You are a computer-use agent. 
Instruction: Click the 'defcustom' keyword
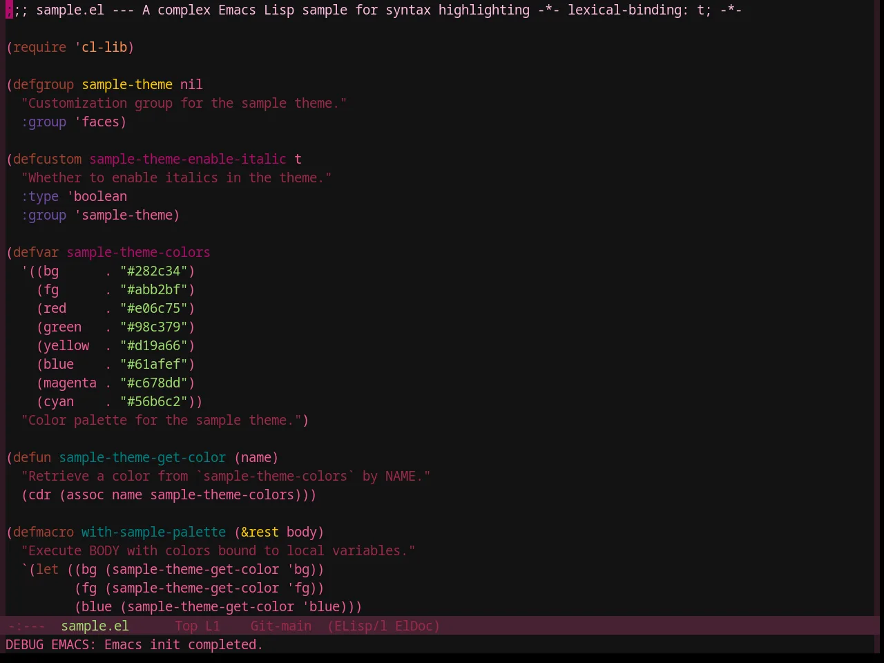(x=48, y=159)
